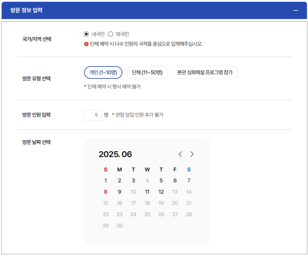Select June 2 on the calendar
The width and height of the screenshot is (308, 256).
pyautogui.click(x=119, y=180)
